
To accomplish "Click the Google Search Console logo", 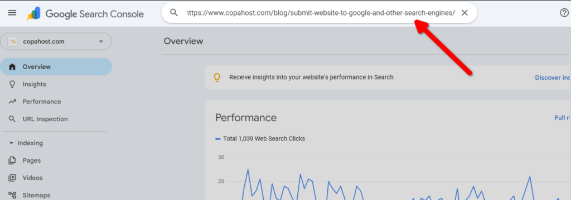I will [x=85, y=14].
